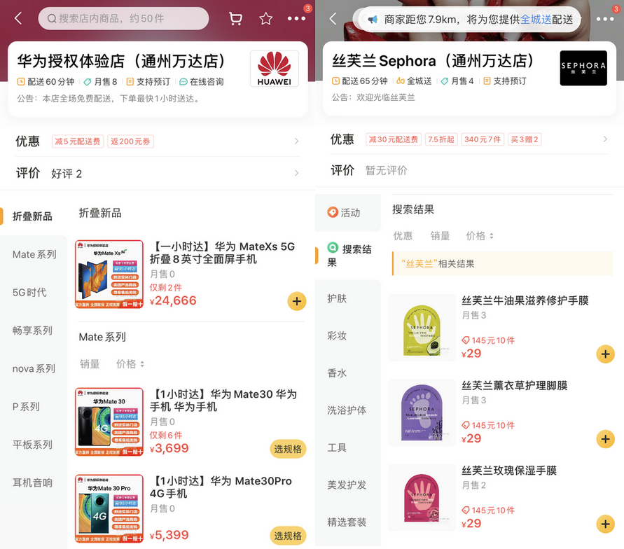624x549 pixels.
Task: Select the 美发护发 category
Action: point(347,485)
